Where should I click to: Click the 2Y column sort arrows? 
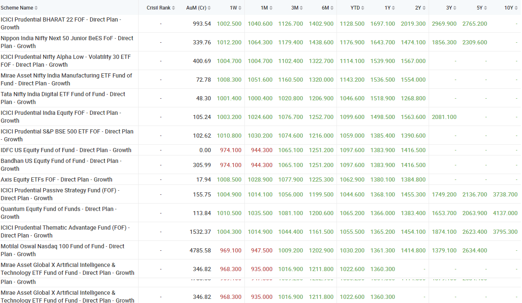[424, 8]
